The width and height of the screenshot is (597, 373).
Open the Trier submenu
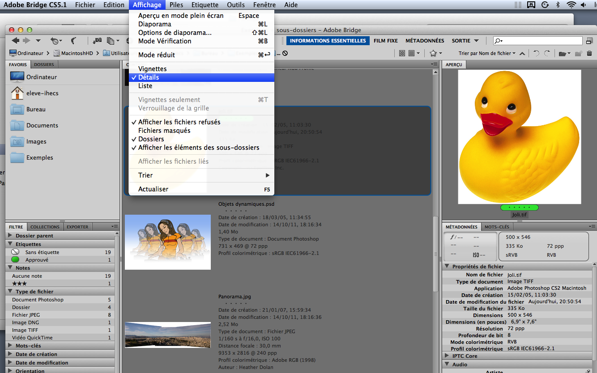(x=201, y=175)
